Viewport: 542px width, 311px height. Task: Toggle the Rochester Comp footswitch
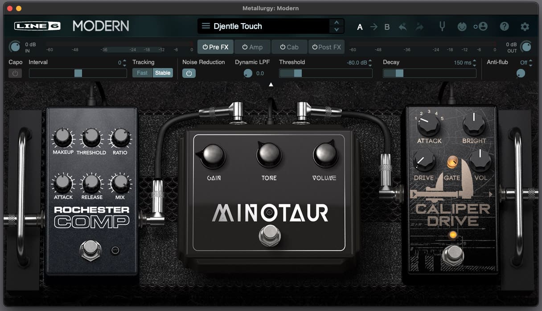[91, 251]
